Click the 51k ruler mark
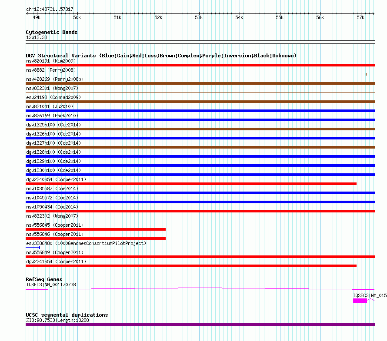Screen dimensions: 387x341 click(117, 17)
